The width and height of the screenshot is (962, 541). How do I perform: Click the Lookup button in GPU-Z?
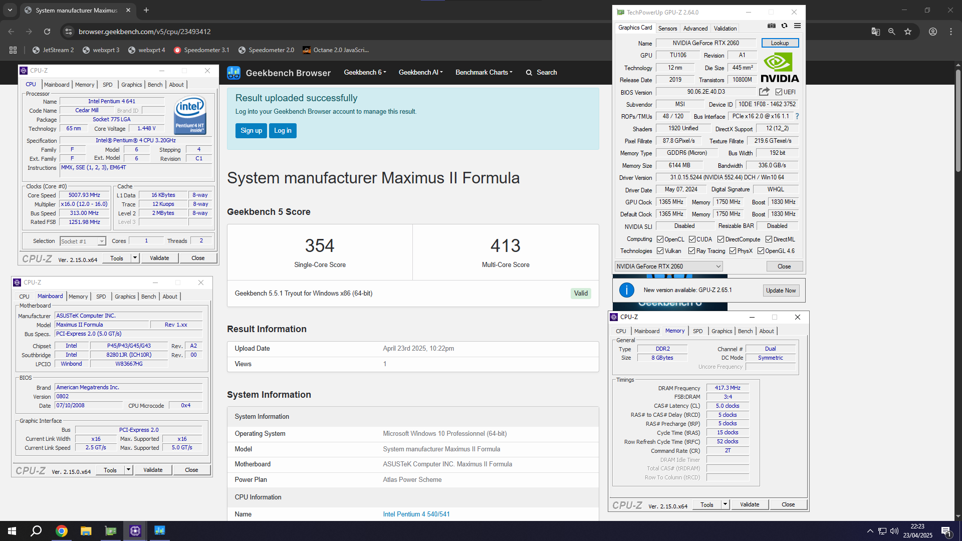[x=780, y=43]
